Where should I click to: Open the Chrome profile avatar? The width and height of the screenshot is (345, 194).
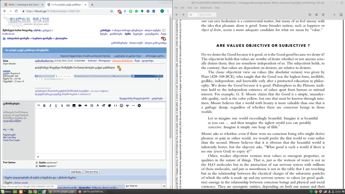pyautogui.click(x=162, y=11)
